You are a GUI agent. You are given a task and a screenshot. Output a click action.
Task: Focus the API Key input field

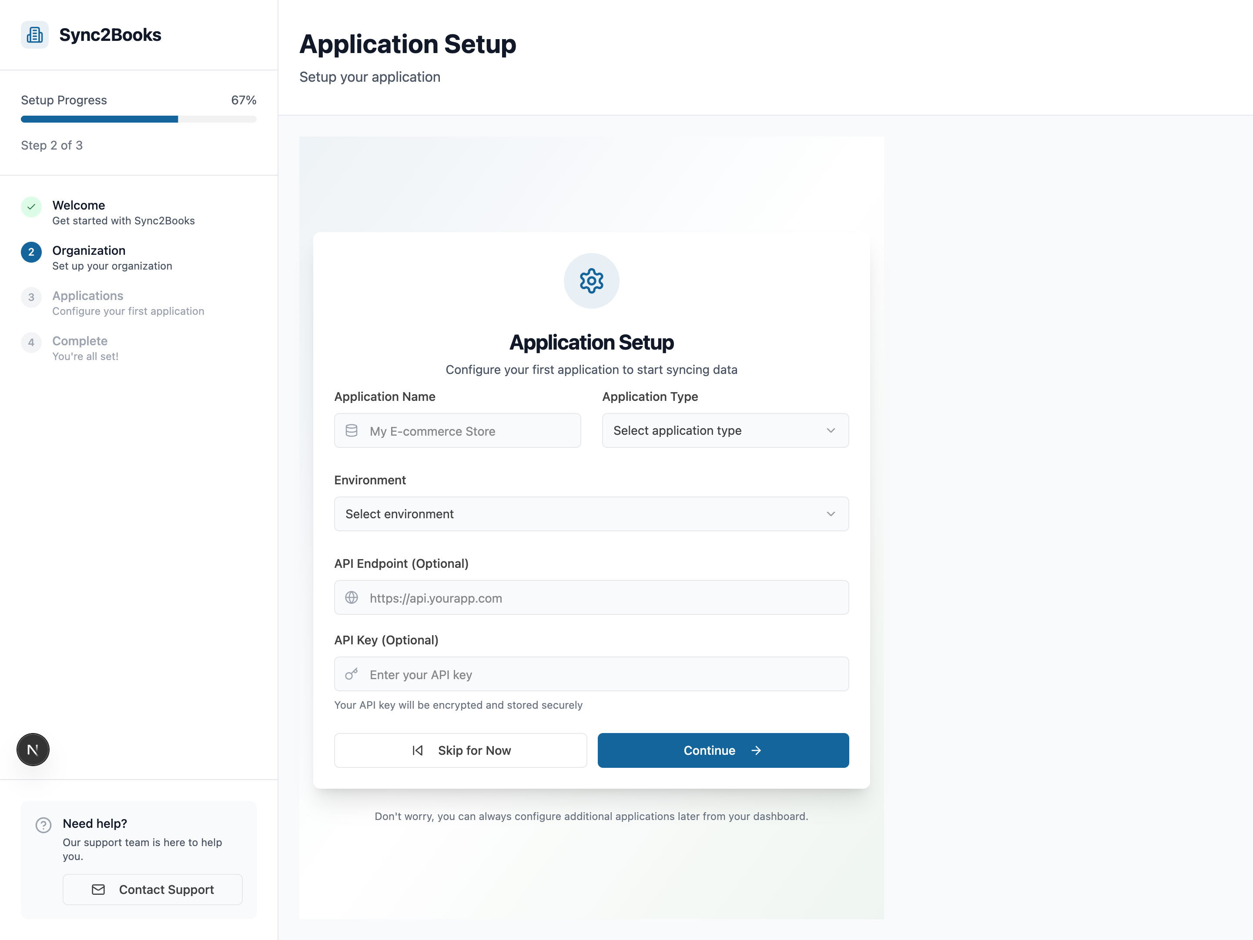tap(591, 674)
